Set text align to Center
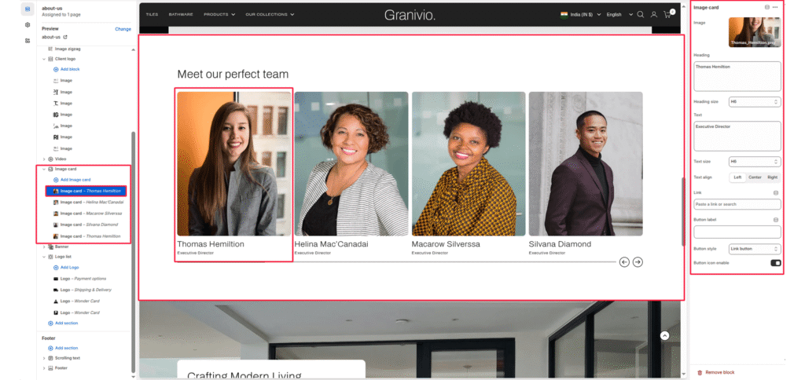805x380 pixels. pyautogui.click(x=754, y=177)
